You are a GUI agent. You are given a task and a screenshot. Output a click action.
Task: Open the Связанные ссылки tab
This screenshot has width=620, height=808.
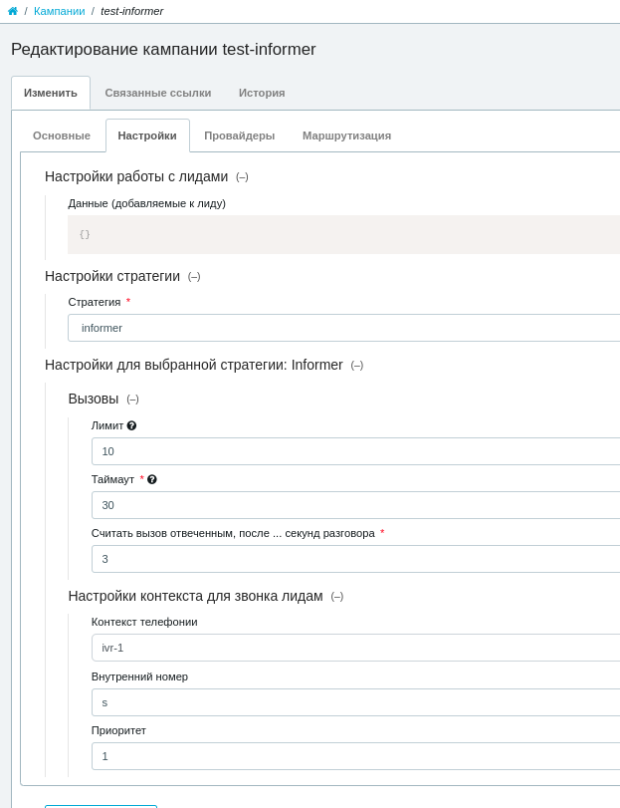[158, 93]
